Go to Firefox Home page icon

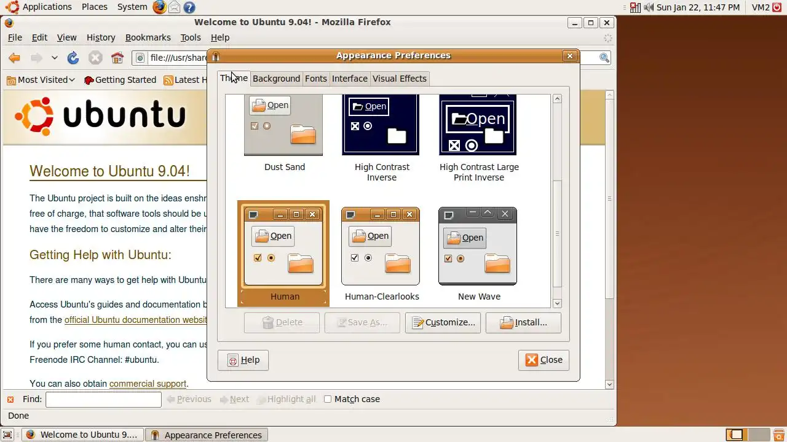[117, 58]
